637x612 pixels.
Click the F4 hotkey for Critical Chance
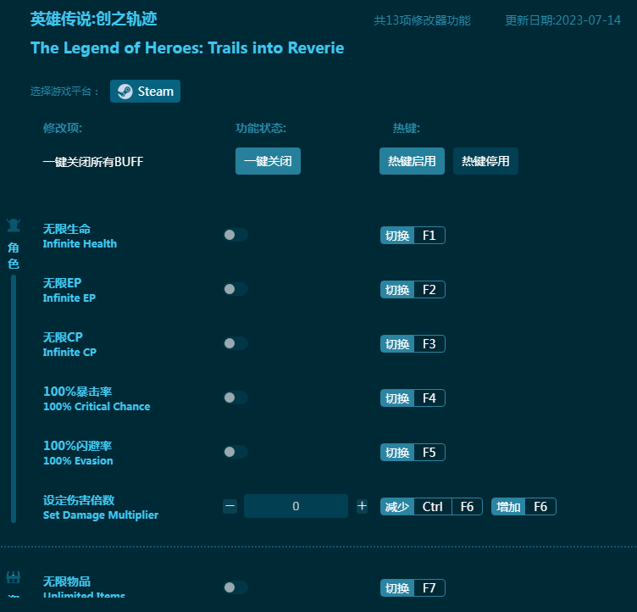click(413, 398)
